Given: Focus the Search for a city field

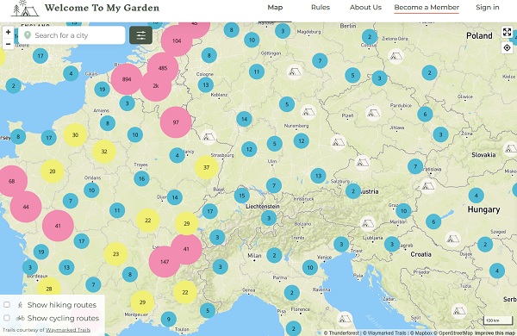Looking at the screenshot, I should (x=72, y=35).
